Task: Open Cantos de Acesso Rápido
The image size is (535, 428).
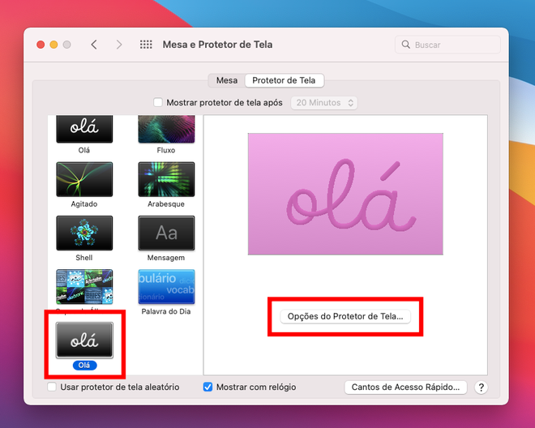Action: tap(405, 387)
